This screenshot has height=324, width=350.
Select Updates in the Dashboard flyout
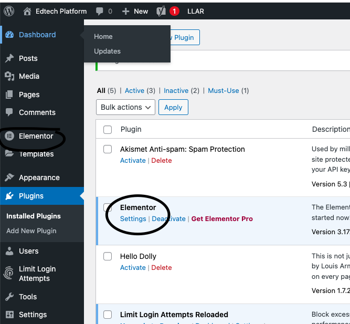coord(107,51)
